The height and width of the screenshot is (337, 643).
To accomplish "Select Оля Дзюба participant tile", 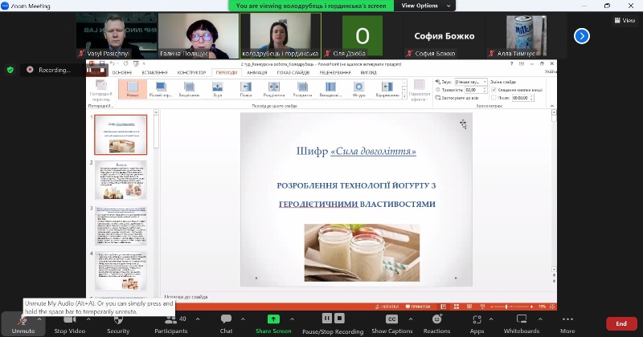I will (362, 35).
